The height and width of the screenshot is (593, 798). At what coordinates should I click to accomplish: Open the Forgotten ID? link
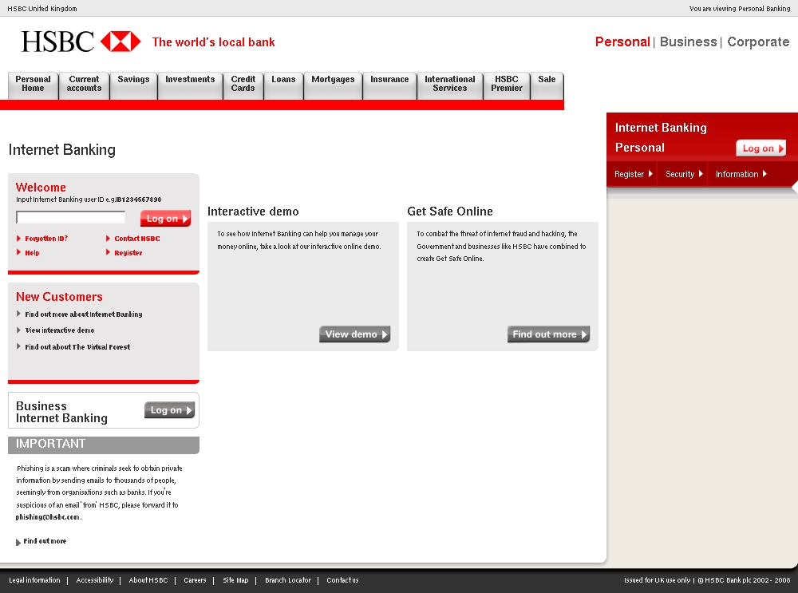pyautogui.click(x=46, y=238)
